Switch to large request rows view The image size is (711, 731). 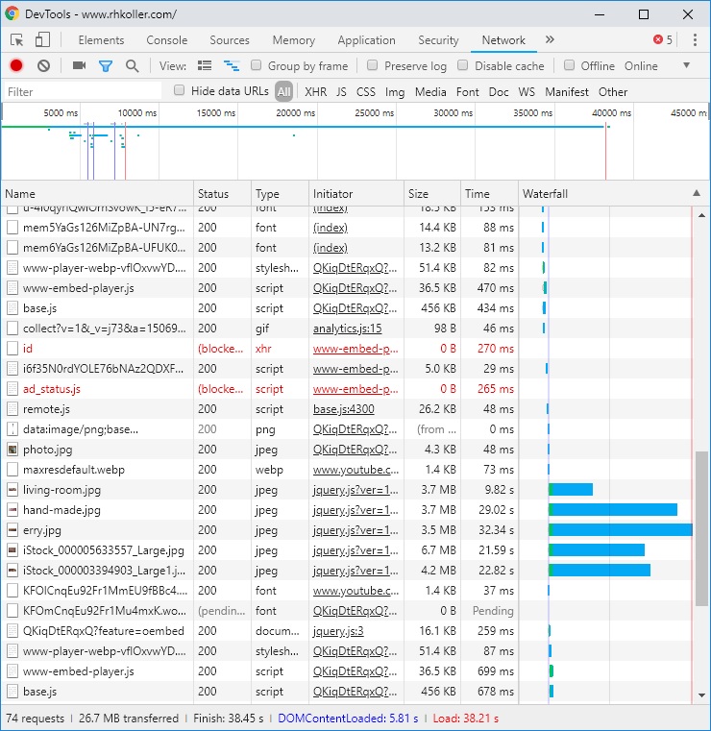[x=204, y=66]
